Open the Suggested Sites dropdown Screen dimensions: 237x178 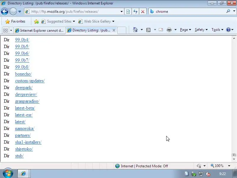click(58, 21)
